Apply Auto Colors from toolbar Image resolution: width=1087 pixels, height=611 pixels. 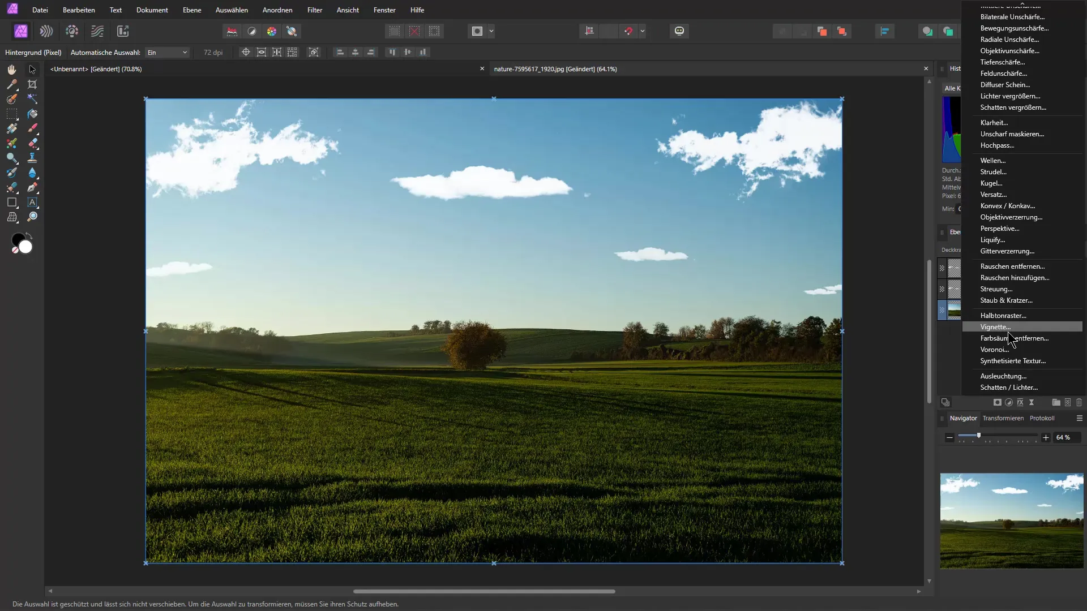click(272, 31)
